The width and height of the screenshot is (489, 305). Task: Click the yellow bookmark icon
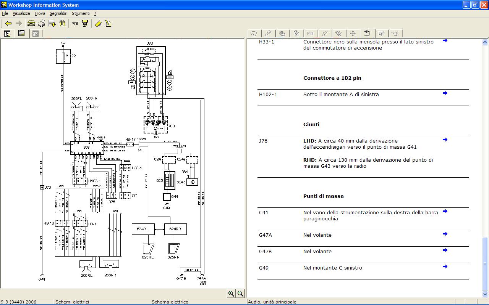tap(98, 24)
